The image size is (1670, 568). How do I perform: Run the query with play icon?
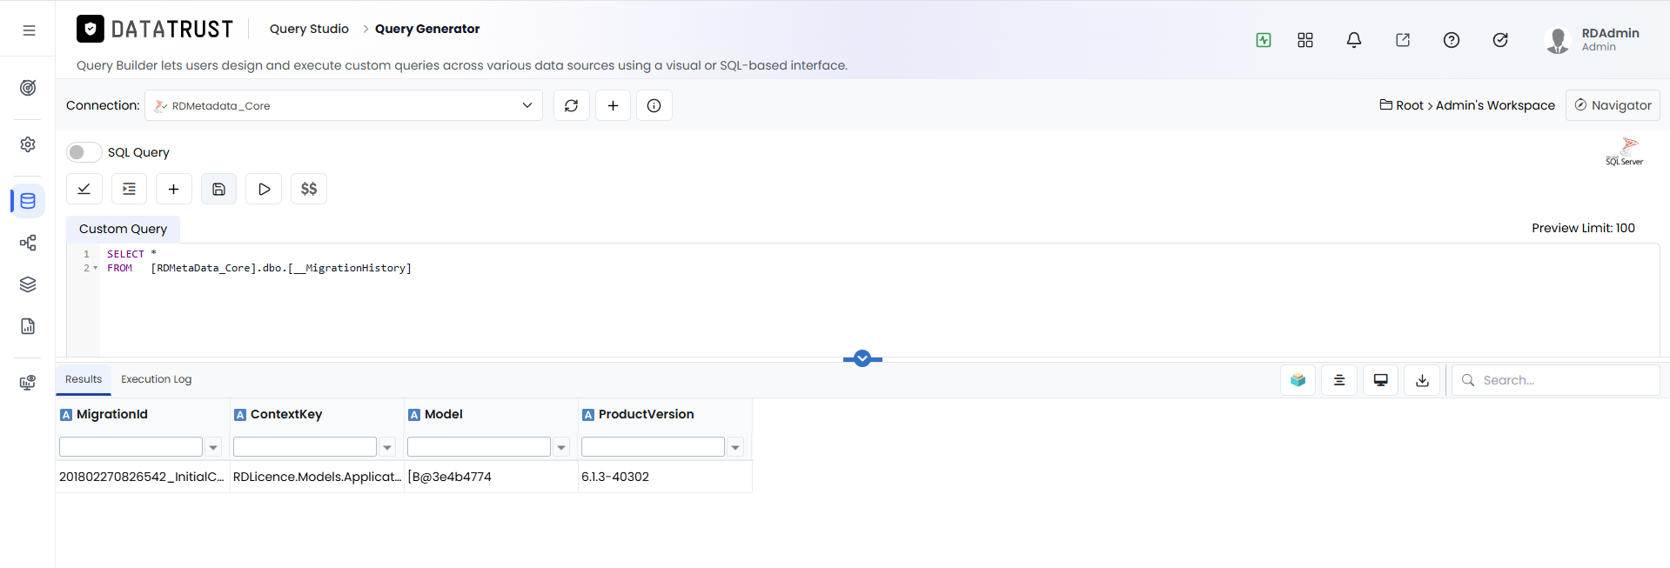264,189
